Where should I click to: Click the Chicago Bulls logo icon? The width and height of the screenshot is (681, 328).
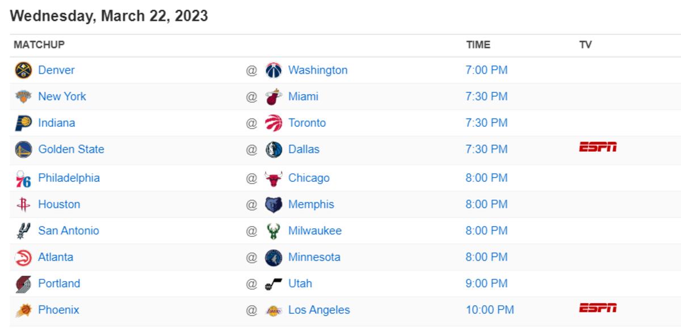pyautogui.click(x=274, y=178)
